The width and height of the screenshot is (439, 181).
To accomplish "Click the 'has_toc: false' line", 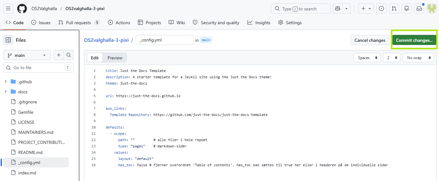I will [x=253, y=165].
